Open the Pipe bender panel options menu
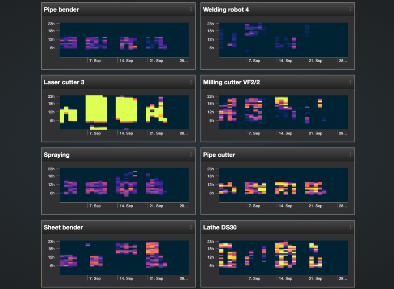The height and width of the screenshot is (289, 394). click(191, 9)
